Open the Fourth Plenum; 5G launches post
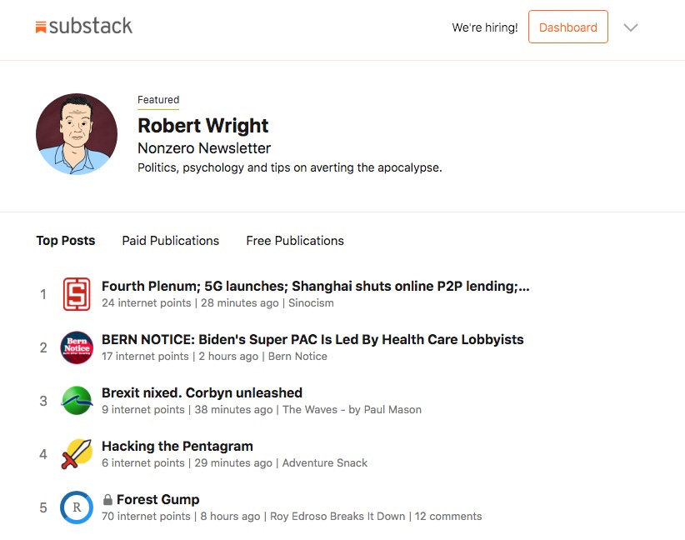The height and width of the screenshot is (540, 685). point(315,286)
